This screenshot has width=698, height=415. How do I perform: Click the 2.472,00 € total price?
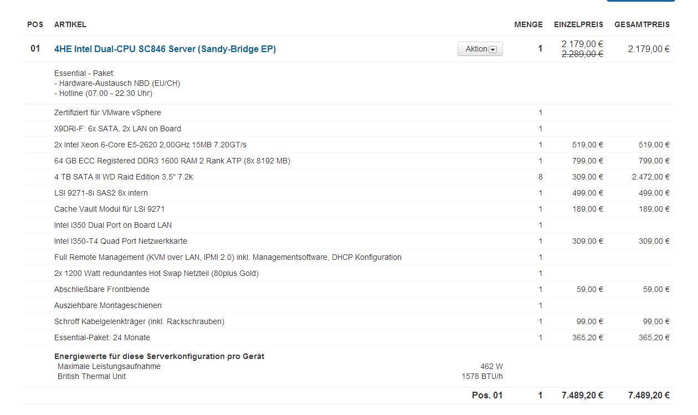[650, 177]
